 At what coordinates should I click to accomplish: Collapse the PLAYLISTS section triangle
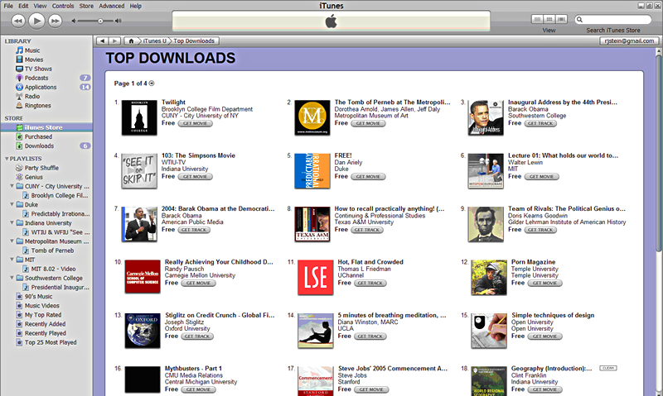[x=7, y=159]
